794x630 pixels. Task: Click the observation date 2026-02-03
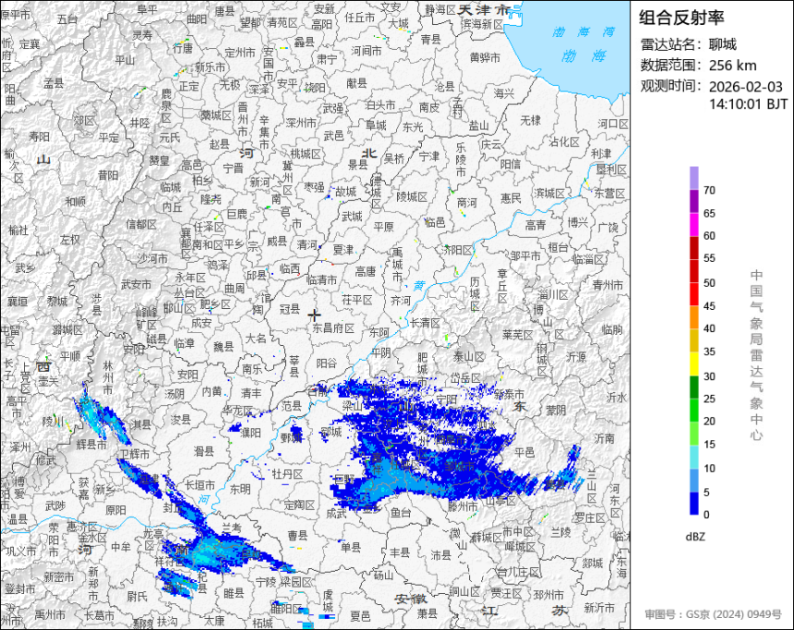point(745,87)
